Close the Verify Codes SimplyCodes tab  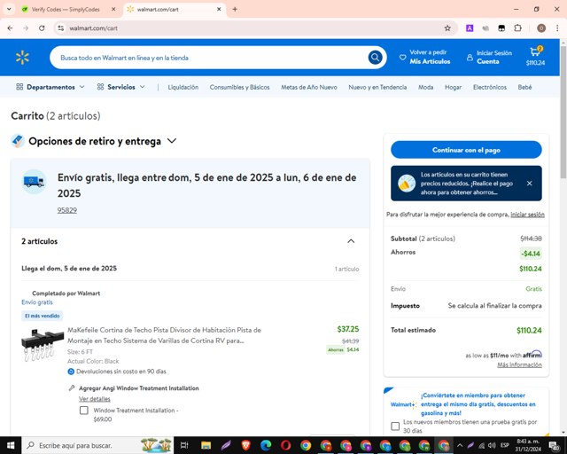pyautogui.click(x=113, y=10)
